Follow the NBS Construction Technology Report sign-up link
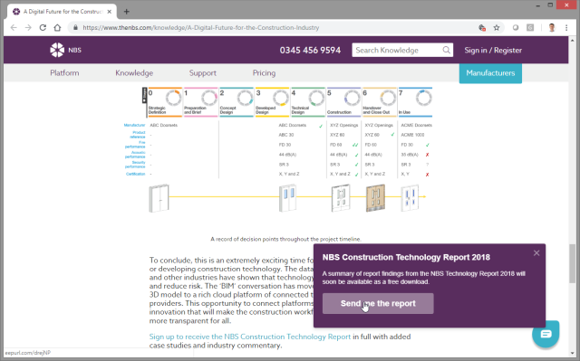Viewport: 580px width, 361px height. tap(250, 337)
